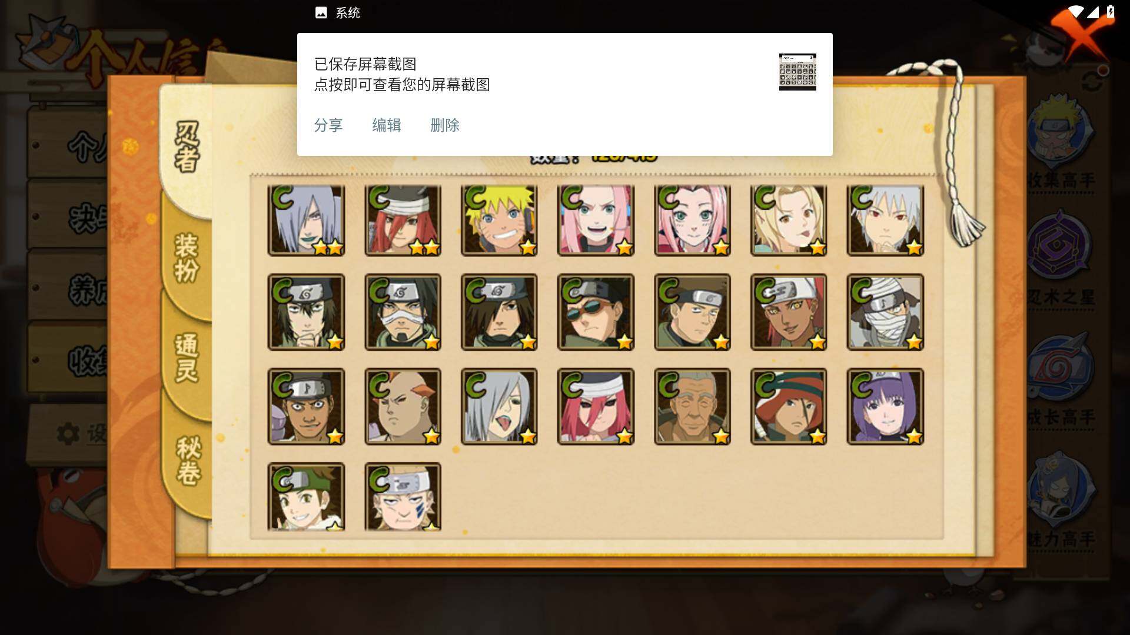Viewport: 1130px width, 635px height.
Task: Switch to the 忍者 tab
Action: click(187, 147)
